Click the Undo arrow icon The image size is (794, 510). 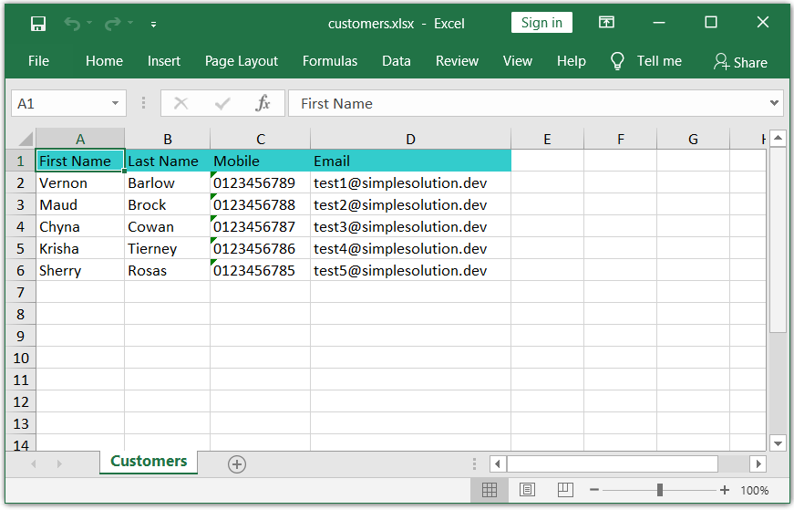tap(72, 24)
